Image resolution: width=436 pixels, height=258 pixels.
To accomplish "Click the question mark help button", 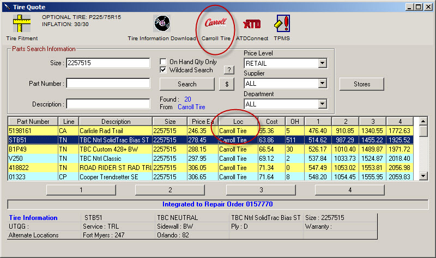I will pyautogui.click(x=229, y=70).
